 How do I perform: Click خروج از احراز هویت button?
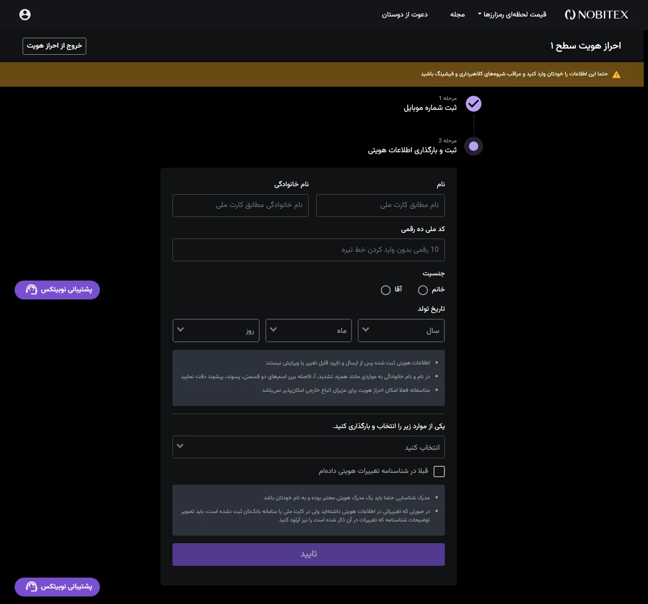pos(54,46)
